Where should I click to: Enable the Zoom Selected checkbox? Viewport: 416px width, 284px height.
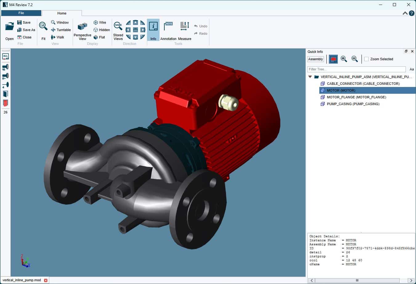point(366,59)
